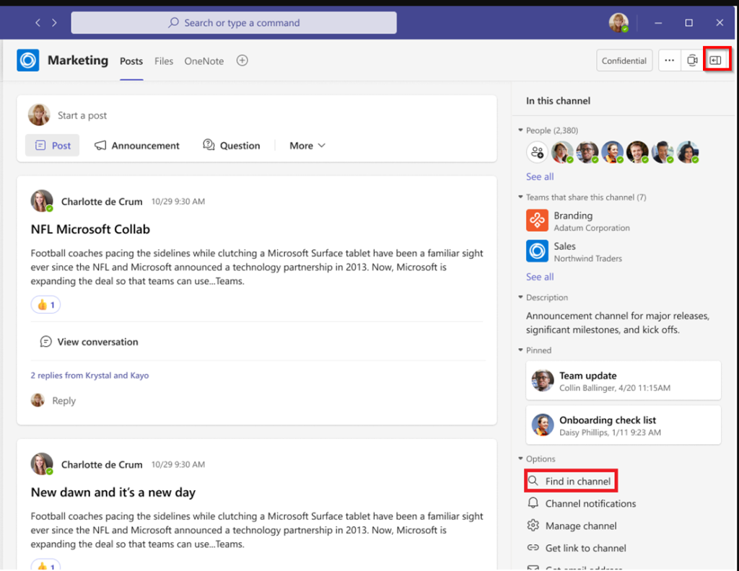Open last member avatar in People list
Image resolution: width=739 pixels, height=571 pixels.
coord(688,152)
